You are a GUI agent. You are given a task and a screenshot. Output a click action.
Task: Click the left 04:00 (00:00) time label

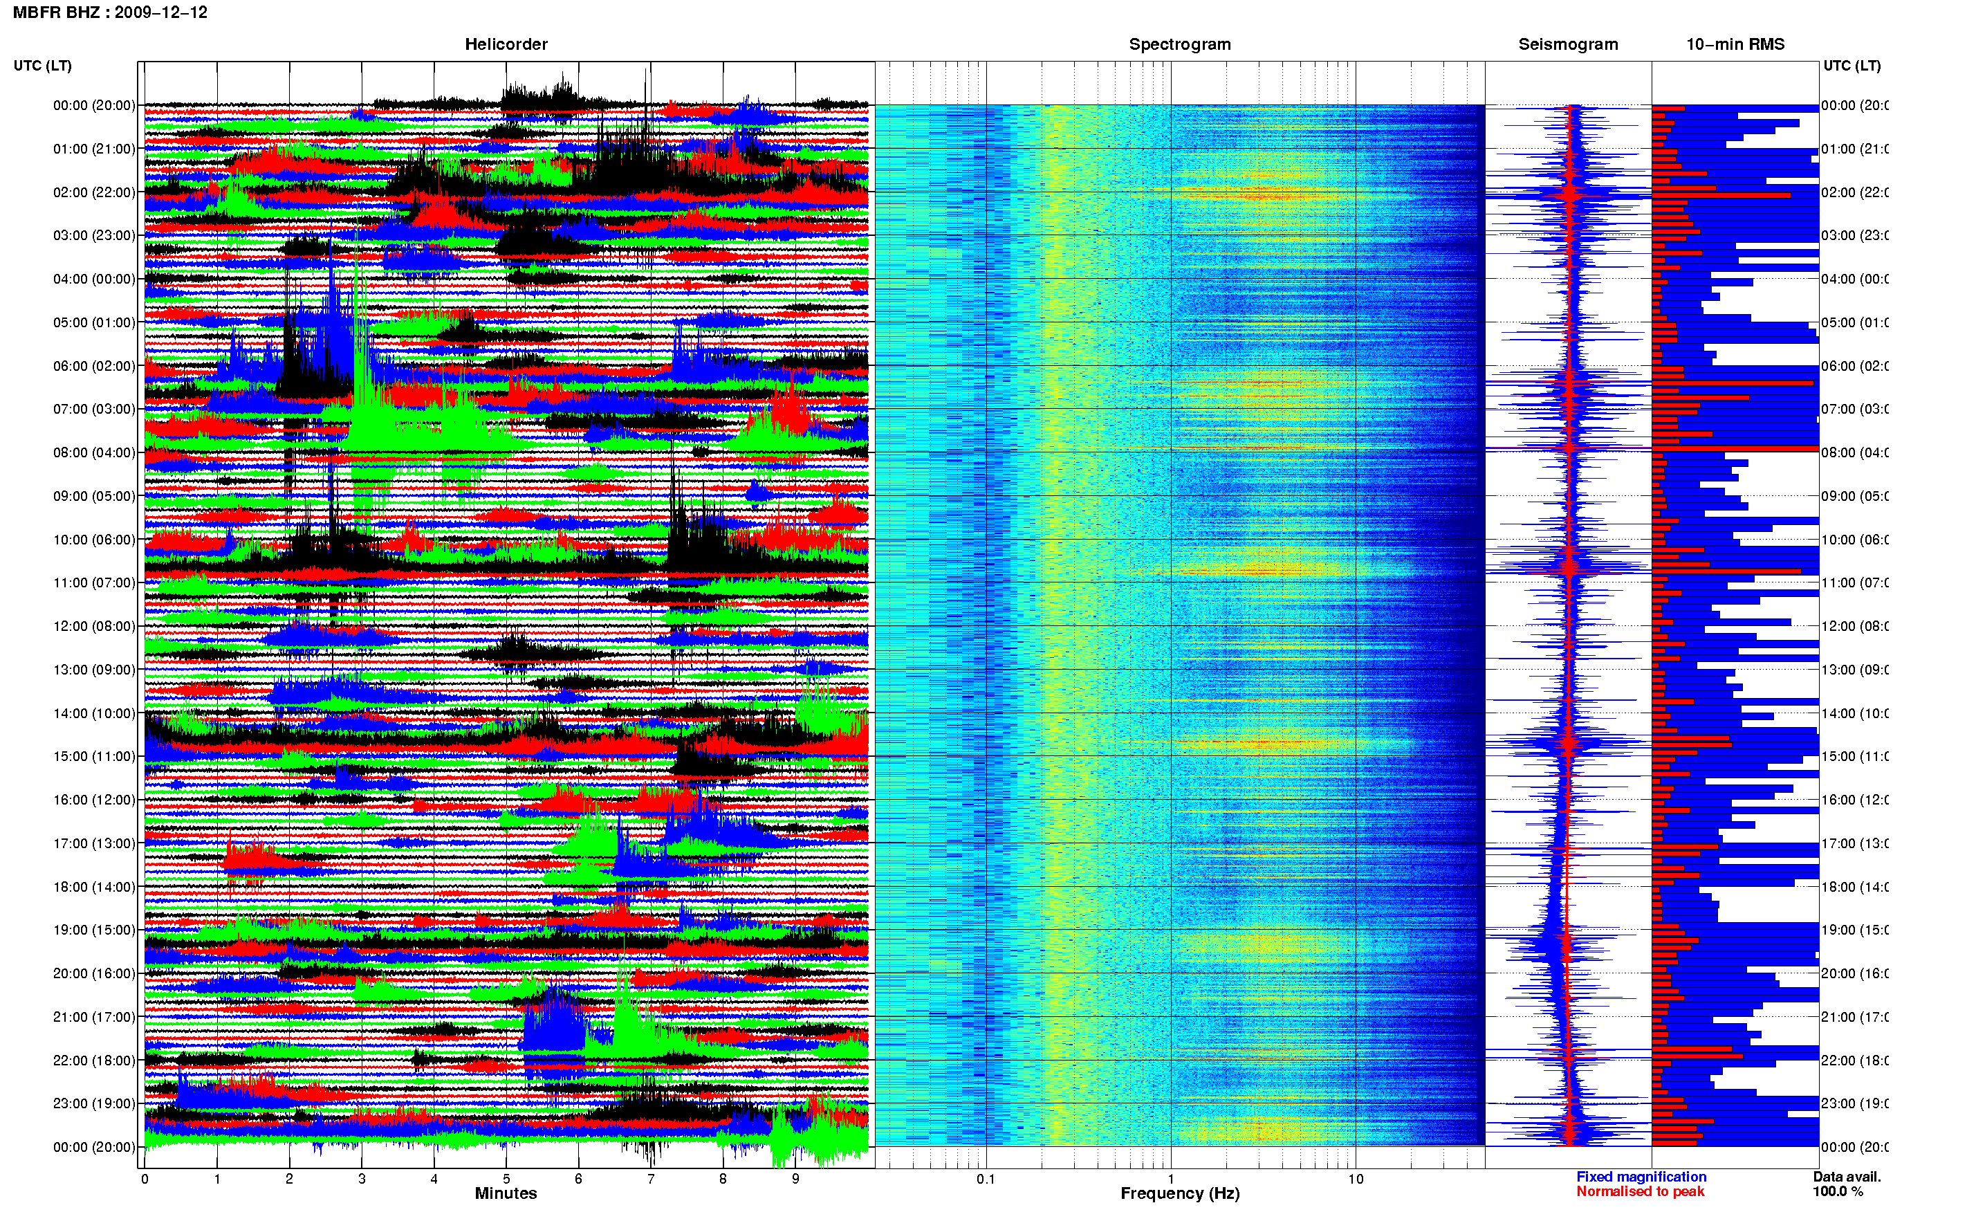(x=94, y=279)
